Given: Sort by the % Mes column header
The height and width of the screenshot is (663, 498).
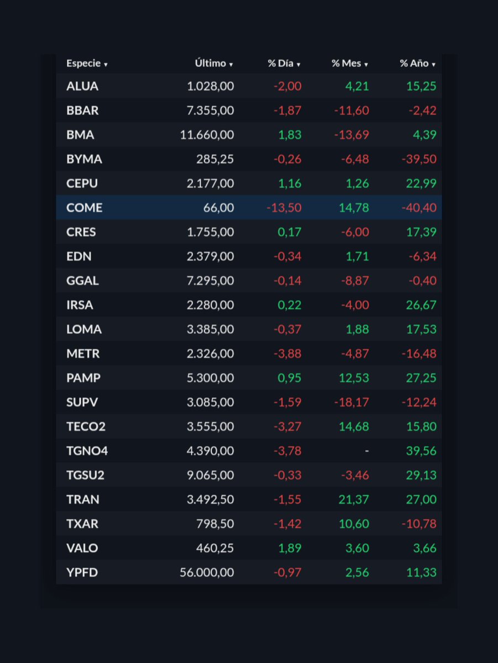Looking at the screenshot, I should click(x=350, y=64).
